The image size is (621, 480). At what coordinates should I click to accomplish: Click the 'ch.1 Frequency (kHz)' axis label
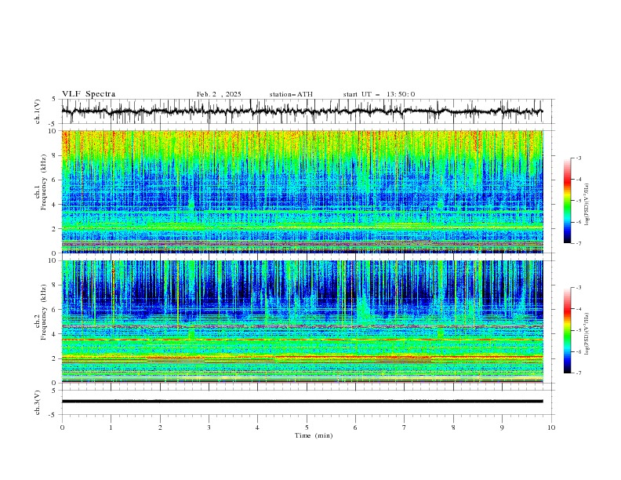pyautogui.click(x=41, y=180)
